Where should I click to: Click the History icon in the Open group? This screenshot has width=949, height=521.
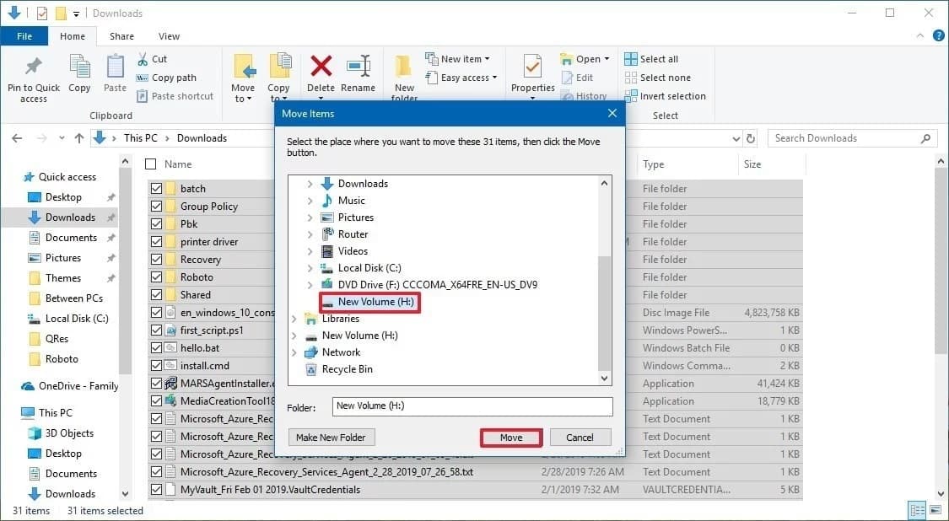[585, 95]
